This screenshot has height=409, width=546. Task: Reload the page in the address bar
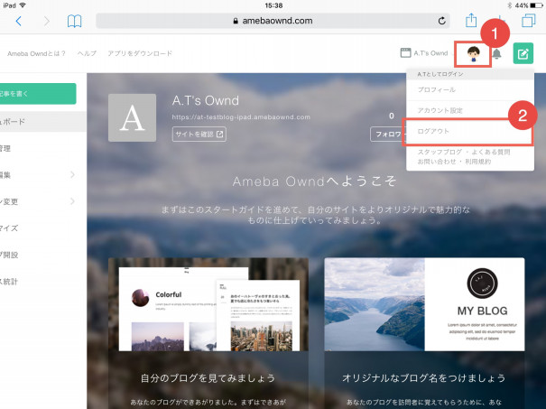coord(441,21)
